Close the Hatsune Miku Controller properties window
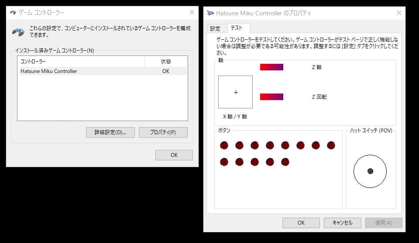Image resolution: width=419 pixels, height=243 pixels. tap(398, 13)
